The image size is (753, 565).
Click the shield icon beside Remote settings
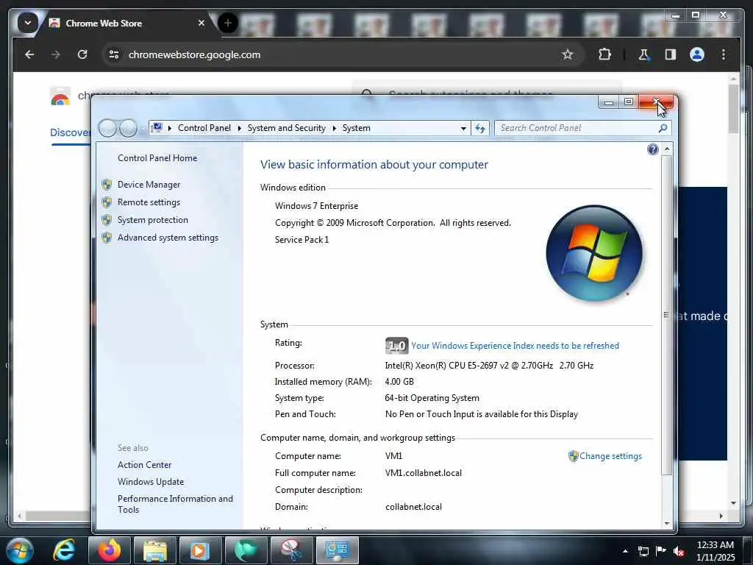[x=107, y=202]
